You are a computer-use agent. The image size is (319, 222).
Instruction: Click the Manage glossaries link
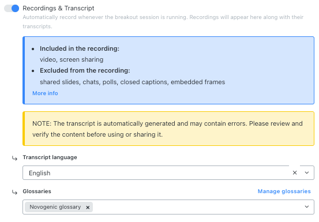click(284, 191)
